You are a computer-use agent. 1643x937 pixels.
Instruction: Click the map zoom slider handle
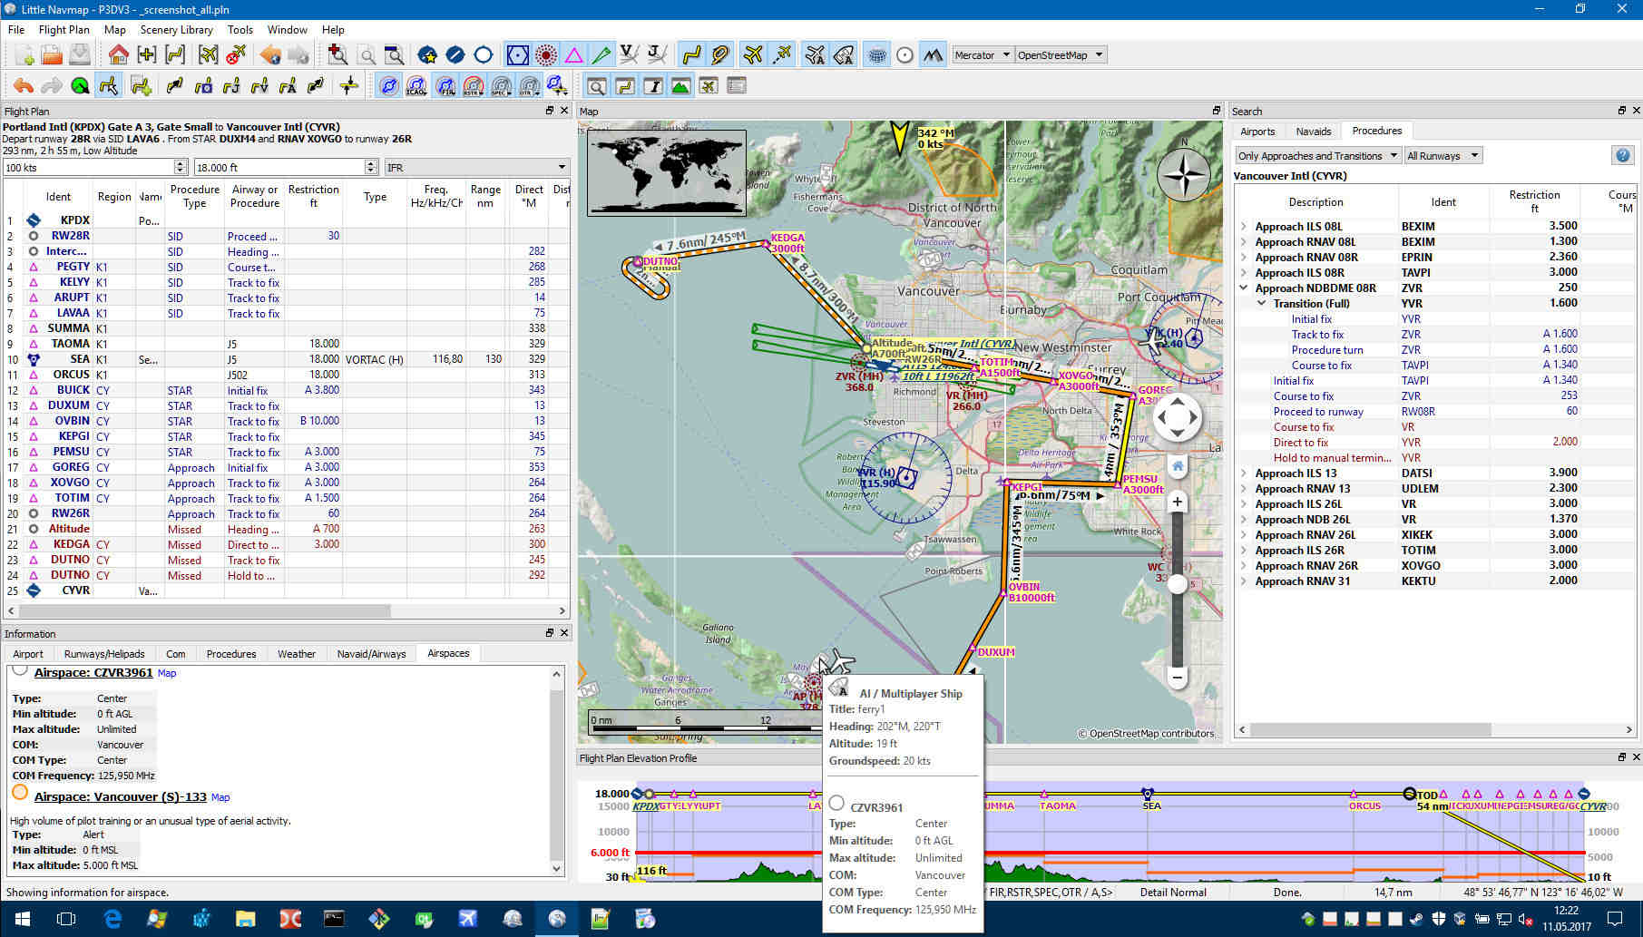(1177, 585)
